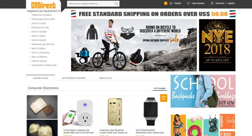
Task: Click the search magnifier icon
Action: tap(116, 4)
